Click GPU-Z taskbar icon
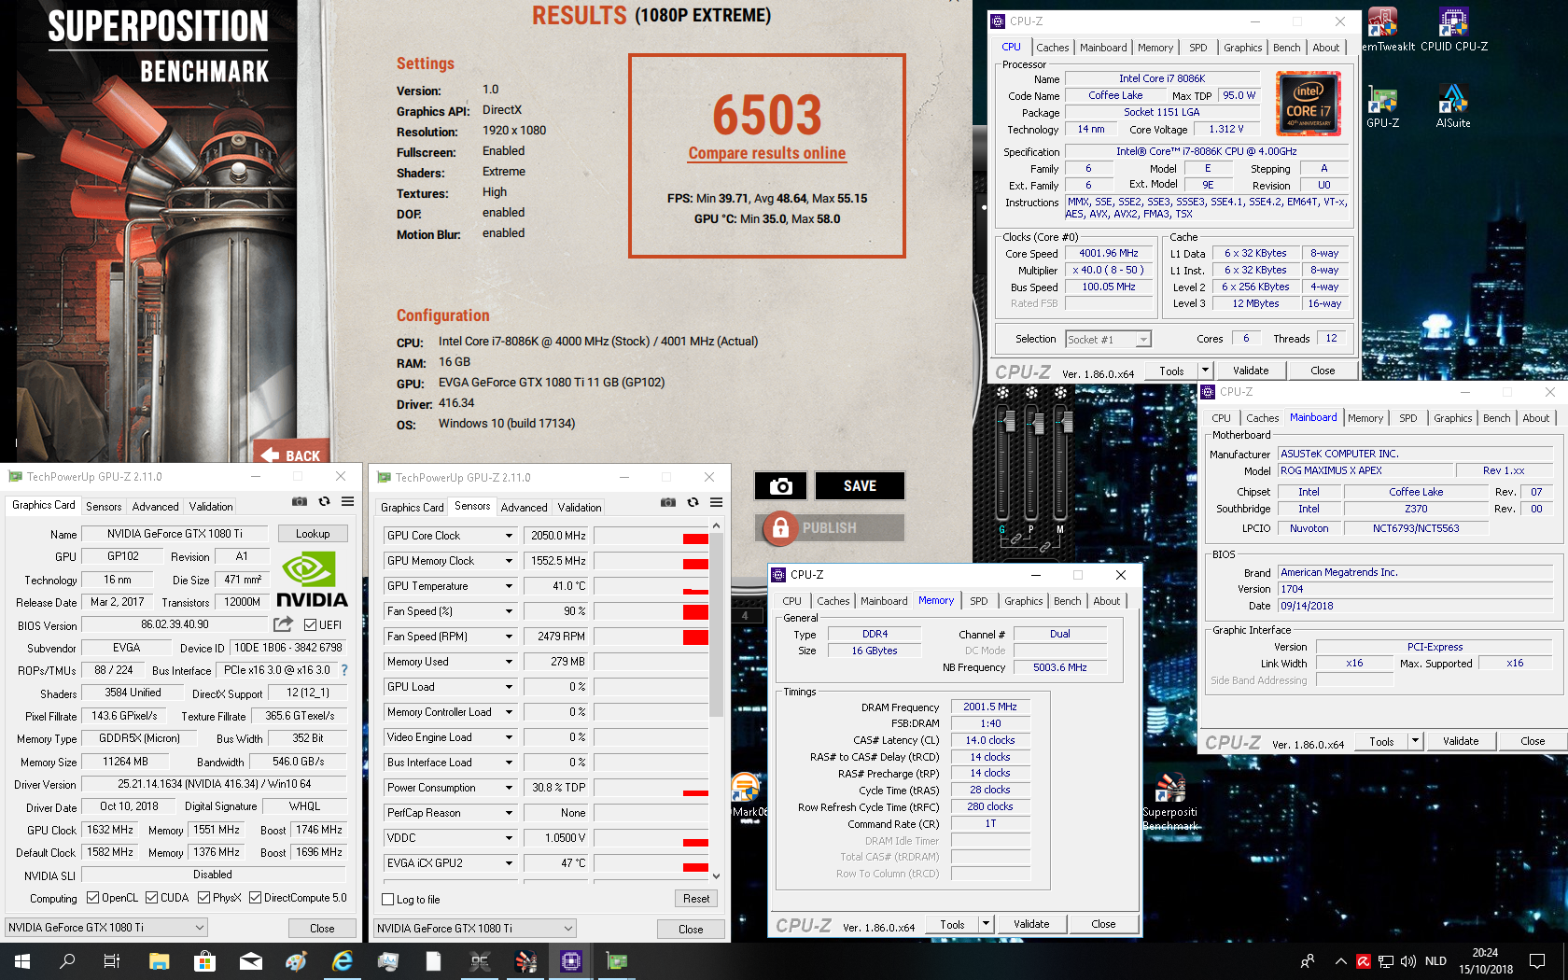This screenshot has width=1568, height=980. coord(616,960)
